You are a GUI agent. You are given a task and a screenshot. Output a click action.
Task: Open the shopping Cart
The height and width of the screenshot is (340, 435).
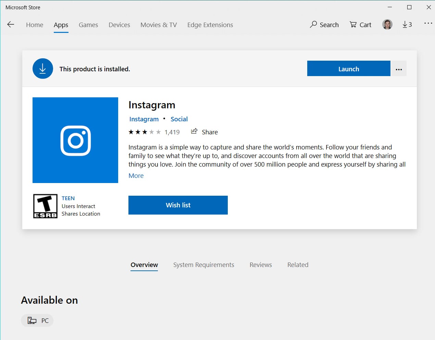[360, 25]
